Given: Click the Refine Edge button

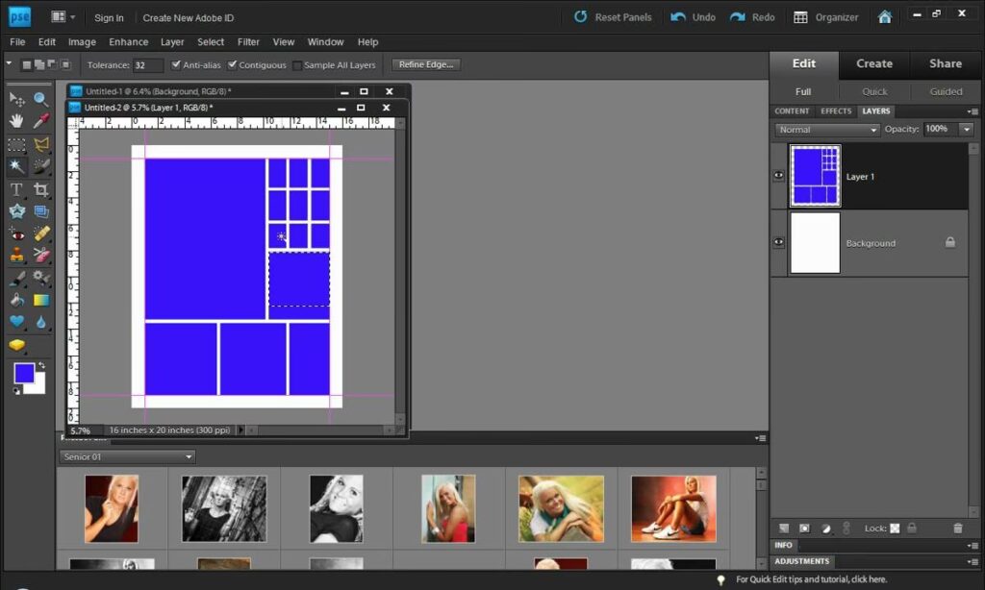Looking at the screenshot, I should pyautogui.click(x=426, y=64).
